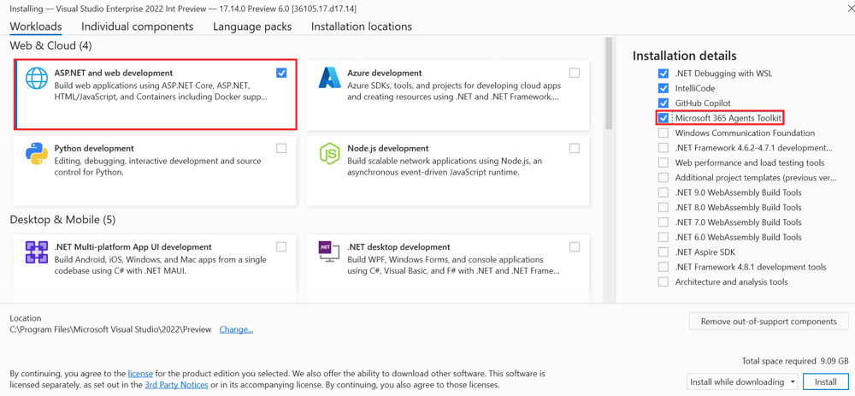The image size is (855, 396).
Task: Uncheck the ASP.NET and web development workload
Action: (x=281, y=74)
